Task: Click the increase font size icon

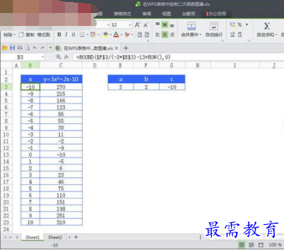Action: [x=137, y=25]
